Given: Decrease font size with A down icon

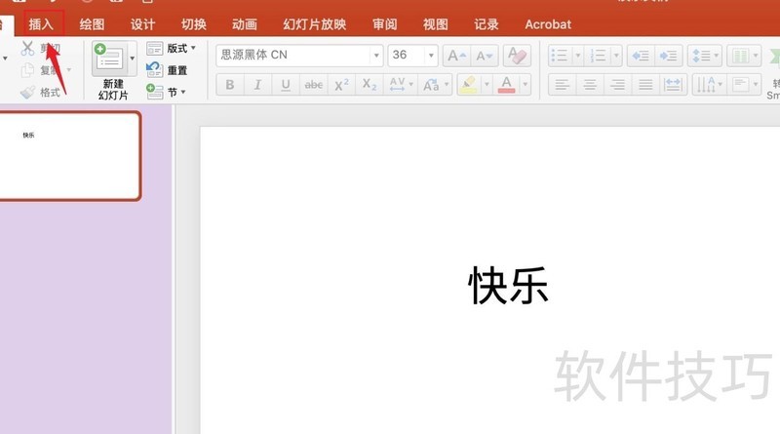Looking at the screenshot, I should (x=484, y=56).
